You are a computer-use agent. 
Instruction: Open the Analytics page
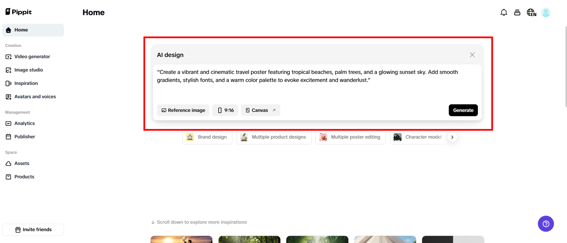[x=24, y=123]
